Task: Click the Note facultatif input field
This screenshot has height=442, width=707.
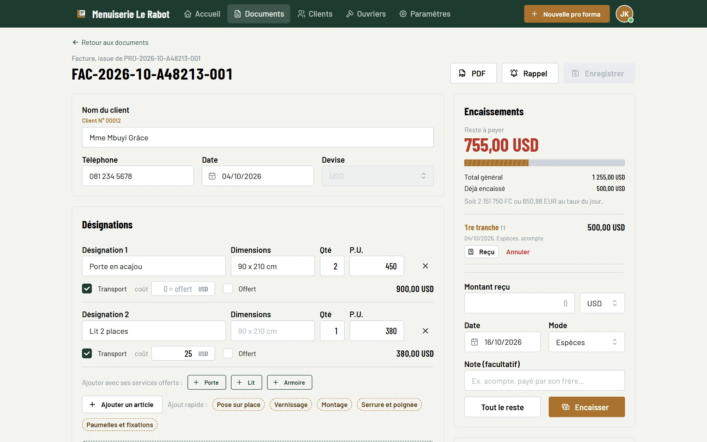Action: click(544, 380)
